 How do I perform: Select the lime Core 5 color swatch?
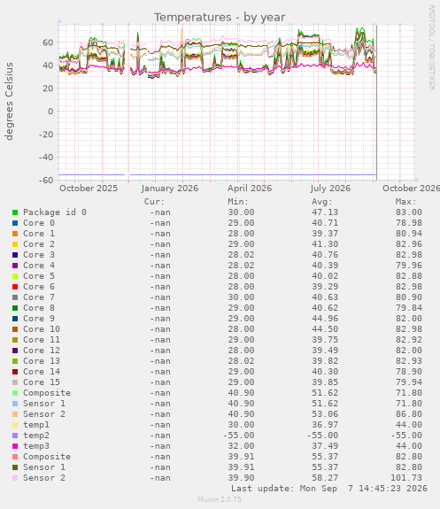coord(15,276)
